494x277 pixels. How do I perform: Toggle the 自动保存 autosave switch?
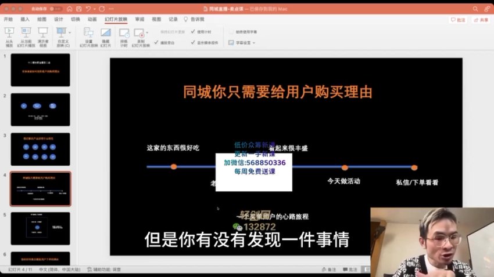pyautogui.click(x=55, y=9)
